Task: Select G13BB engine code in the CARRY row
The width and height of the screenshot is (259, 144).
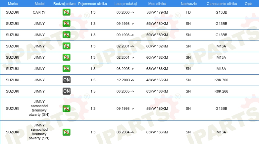Action: (x=221, y=12)
